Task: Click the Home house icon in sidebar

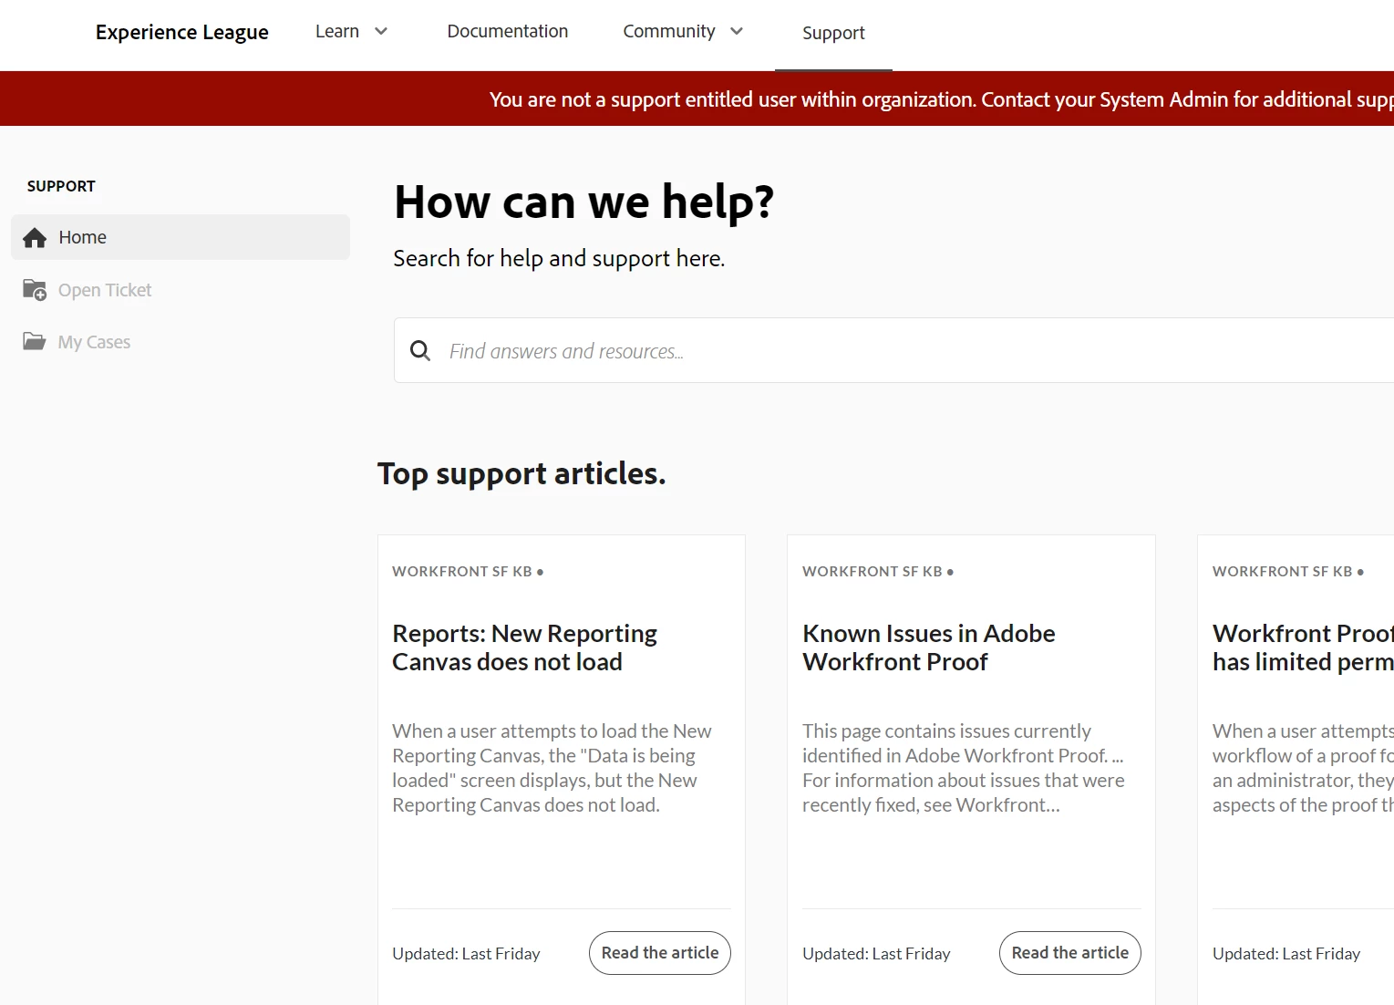Action: pyautogui.click(x=35, y=238)
